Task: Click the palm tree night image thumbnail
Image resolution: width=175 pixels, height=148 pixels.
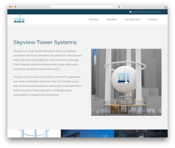Action: (87, 133)
